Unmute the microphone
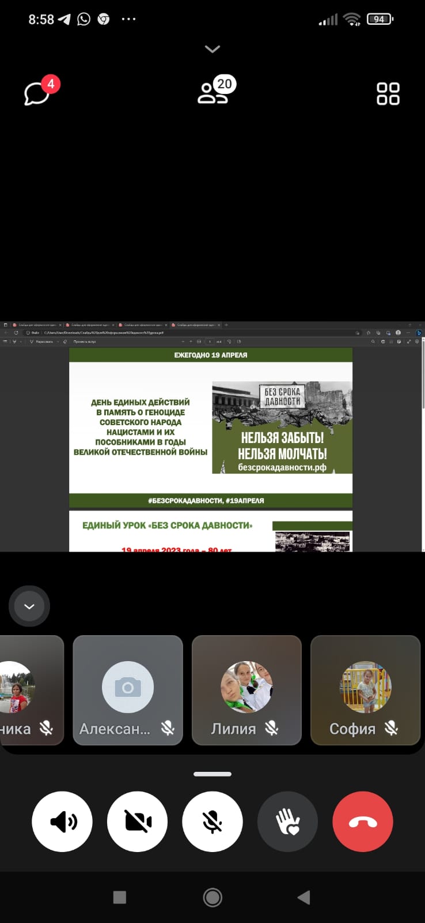Viewport: 425px width, 923px height. coord(212,821)
